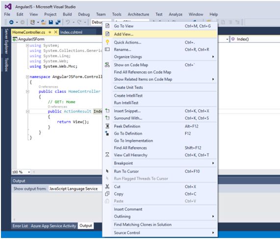Viewport: 280px width, 239px height.
Task: Expand the Organize Usings submenu
Action: click(x=213, y=56)
